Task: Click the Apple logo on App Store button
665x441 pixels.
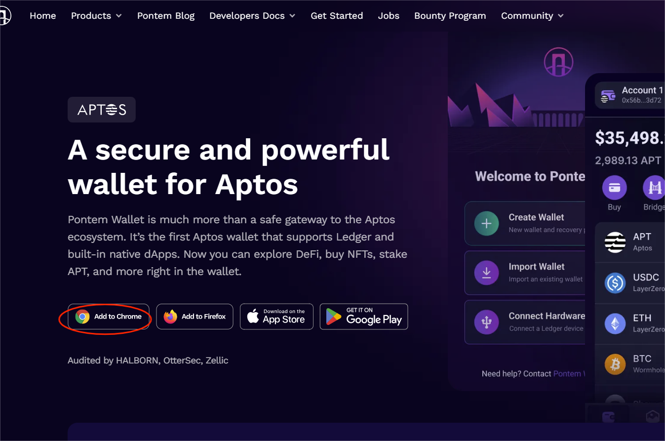Action: [x=253, y=316]
